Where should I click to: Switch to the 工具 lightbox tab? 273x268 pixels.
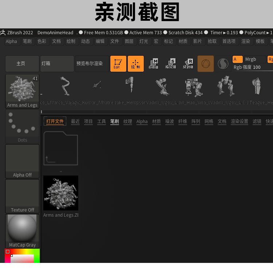pos(102,121)
